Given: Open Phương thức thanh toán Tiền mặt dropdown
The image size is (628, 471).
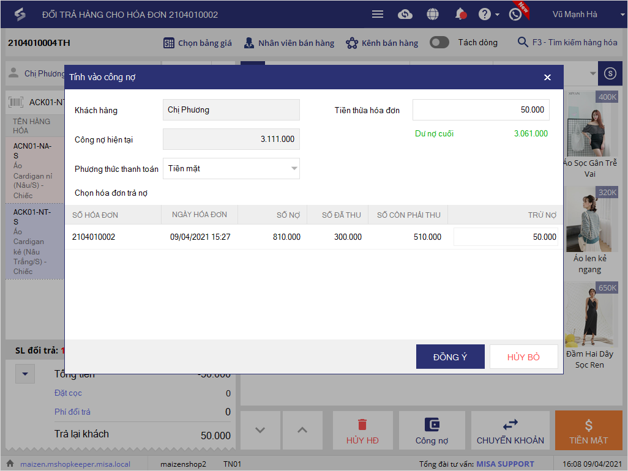Looking at the screenshot, I should pyautogui.click(x=231, y=168).
